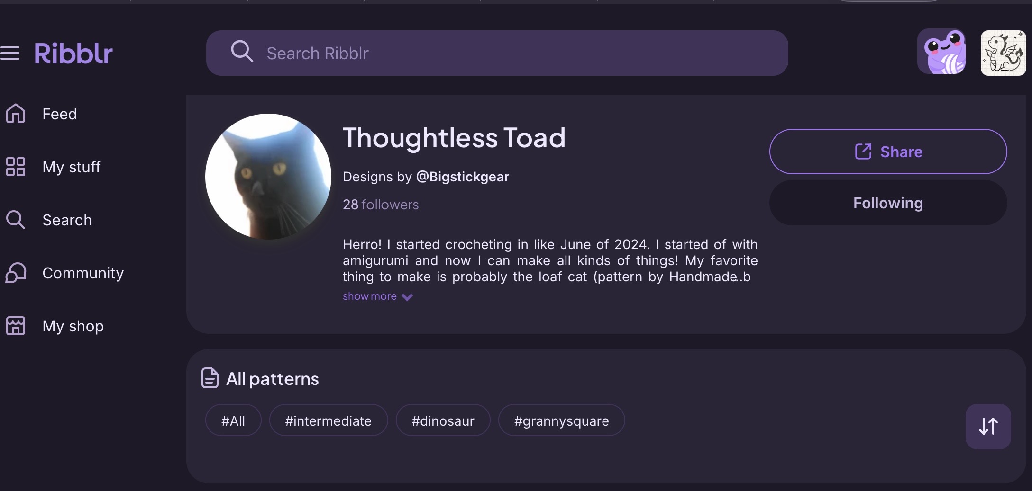Open the purple frog mascot icon
Image resolution: width=1032 pixels, height=491 pixels.
point(941,52)
